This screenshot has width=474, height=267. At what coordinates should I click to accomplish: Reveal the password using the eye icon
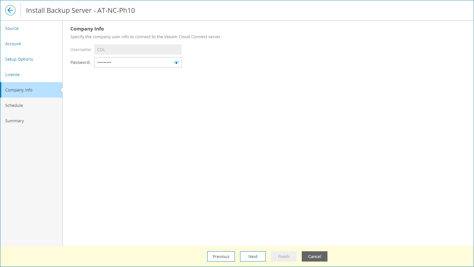pos(176,62)
